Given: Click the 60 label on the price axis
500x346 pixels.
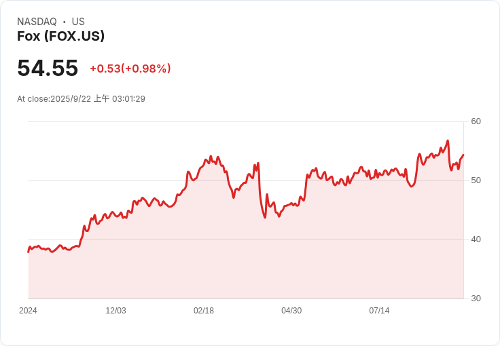Looking at the screenshot, I should (476, 121).
